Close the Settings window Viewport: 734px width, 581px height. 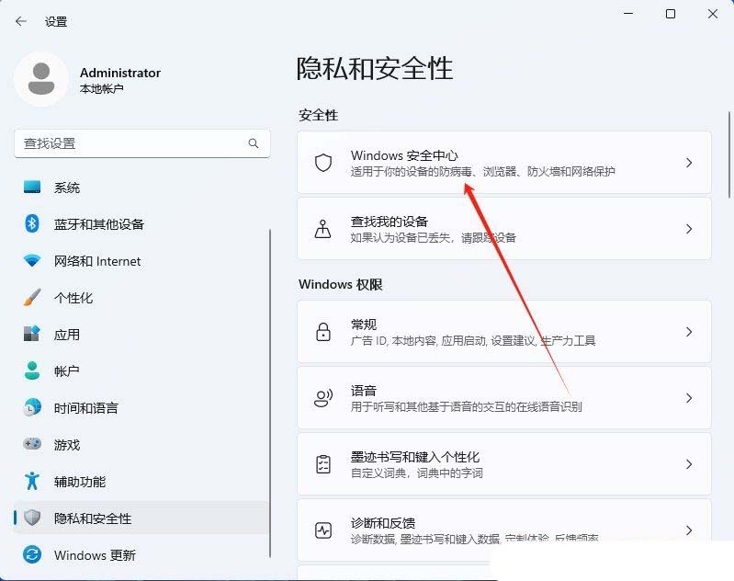tap(713, 14)
